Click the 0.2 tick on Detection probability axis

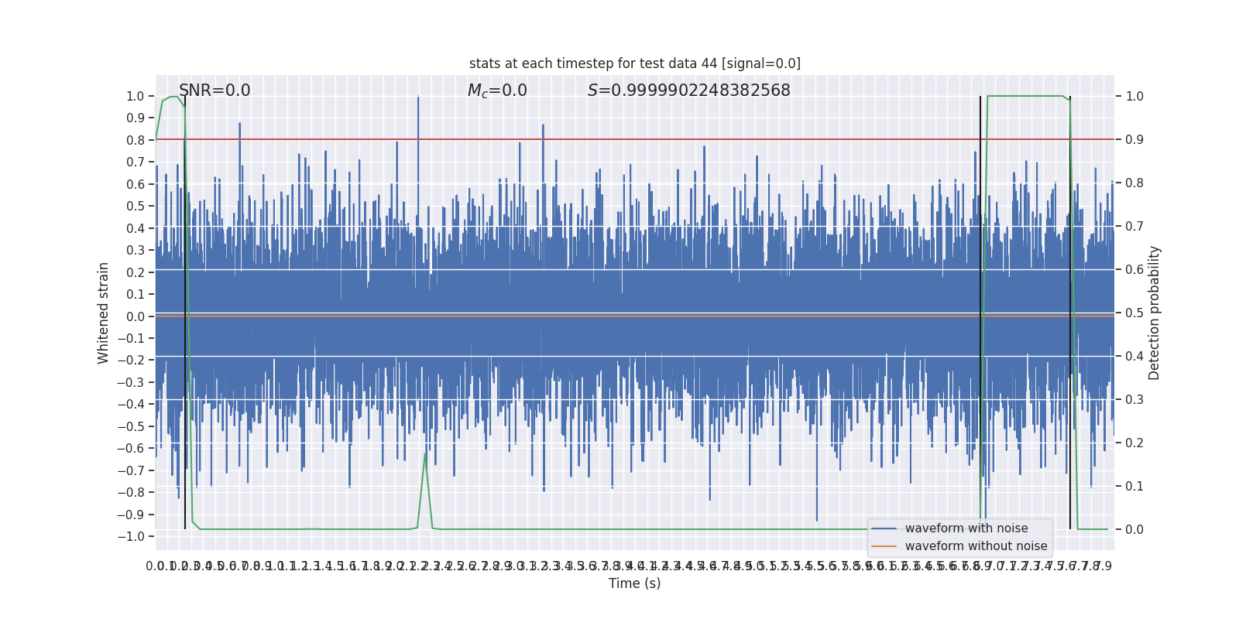[1134, 443]
